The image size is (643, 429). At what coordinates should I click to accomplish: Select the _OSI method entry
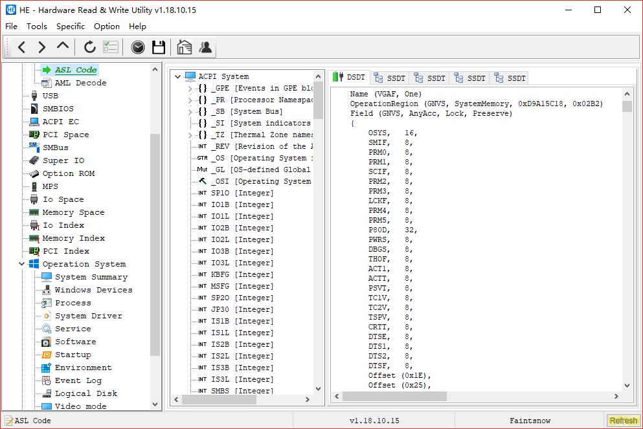261,182
